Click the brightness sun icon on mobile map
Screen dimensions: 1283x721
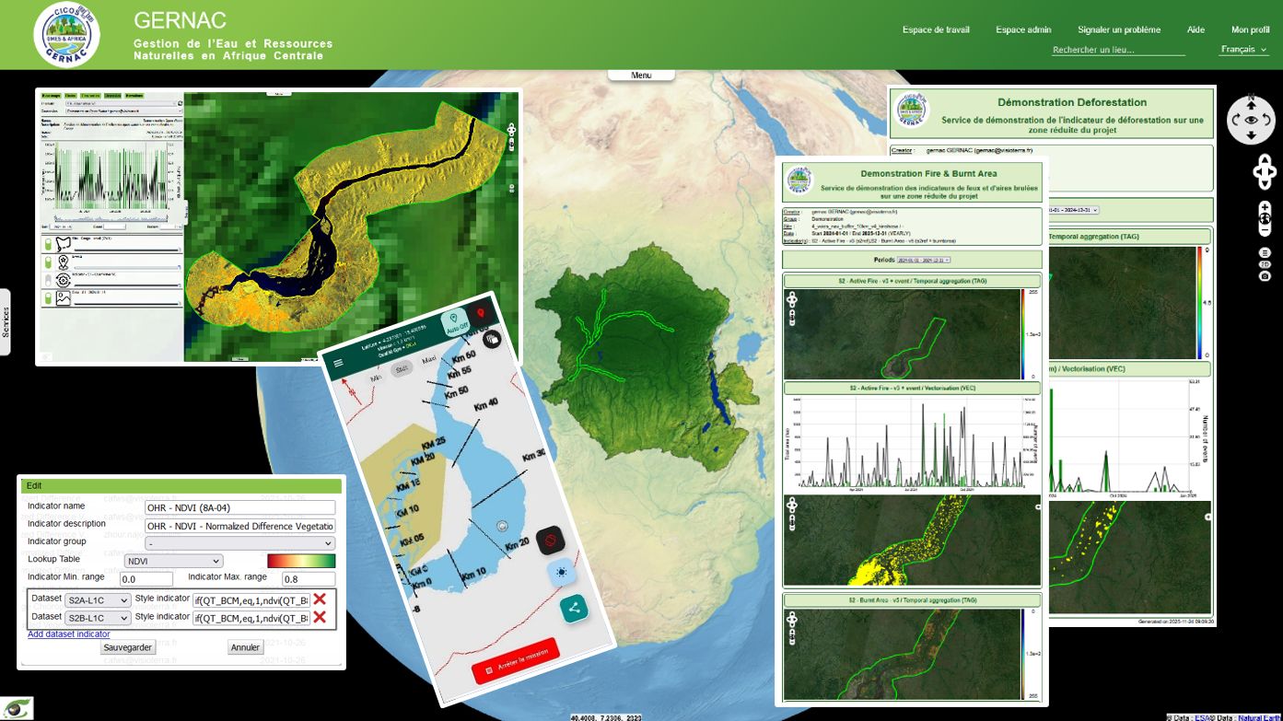pyautogui.click(x=562, y=572)
